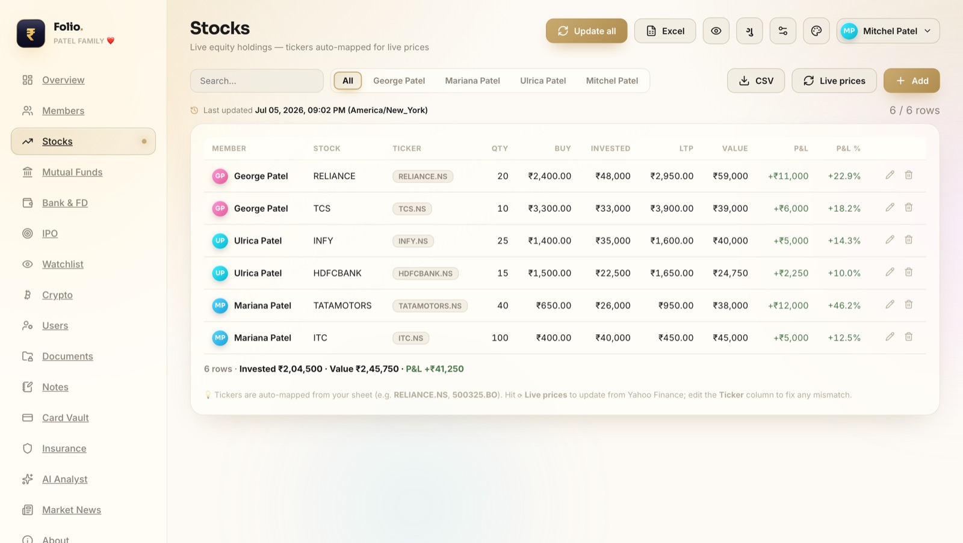Click the INVESTED column header
963x543 pixels.
(x=610, y=149)
